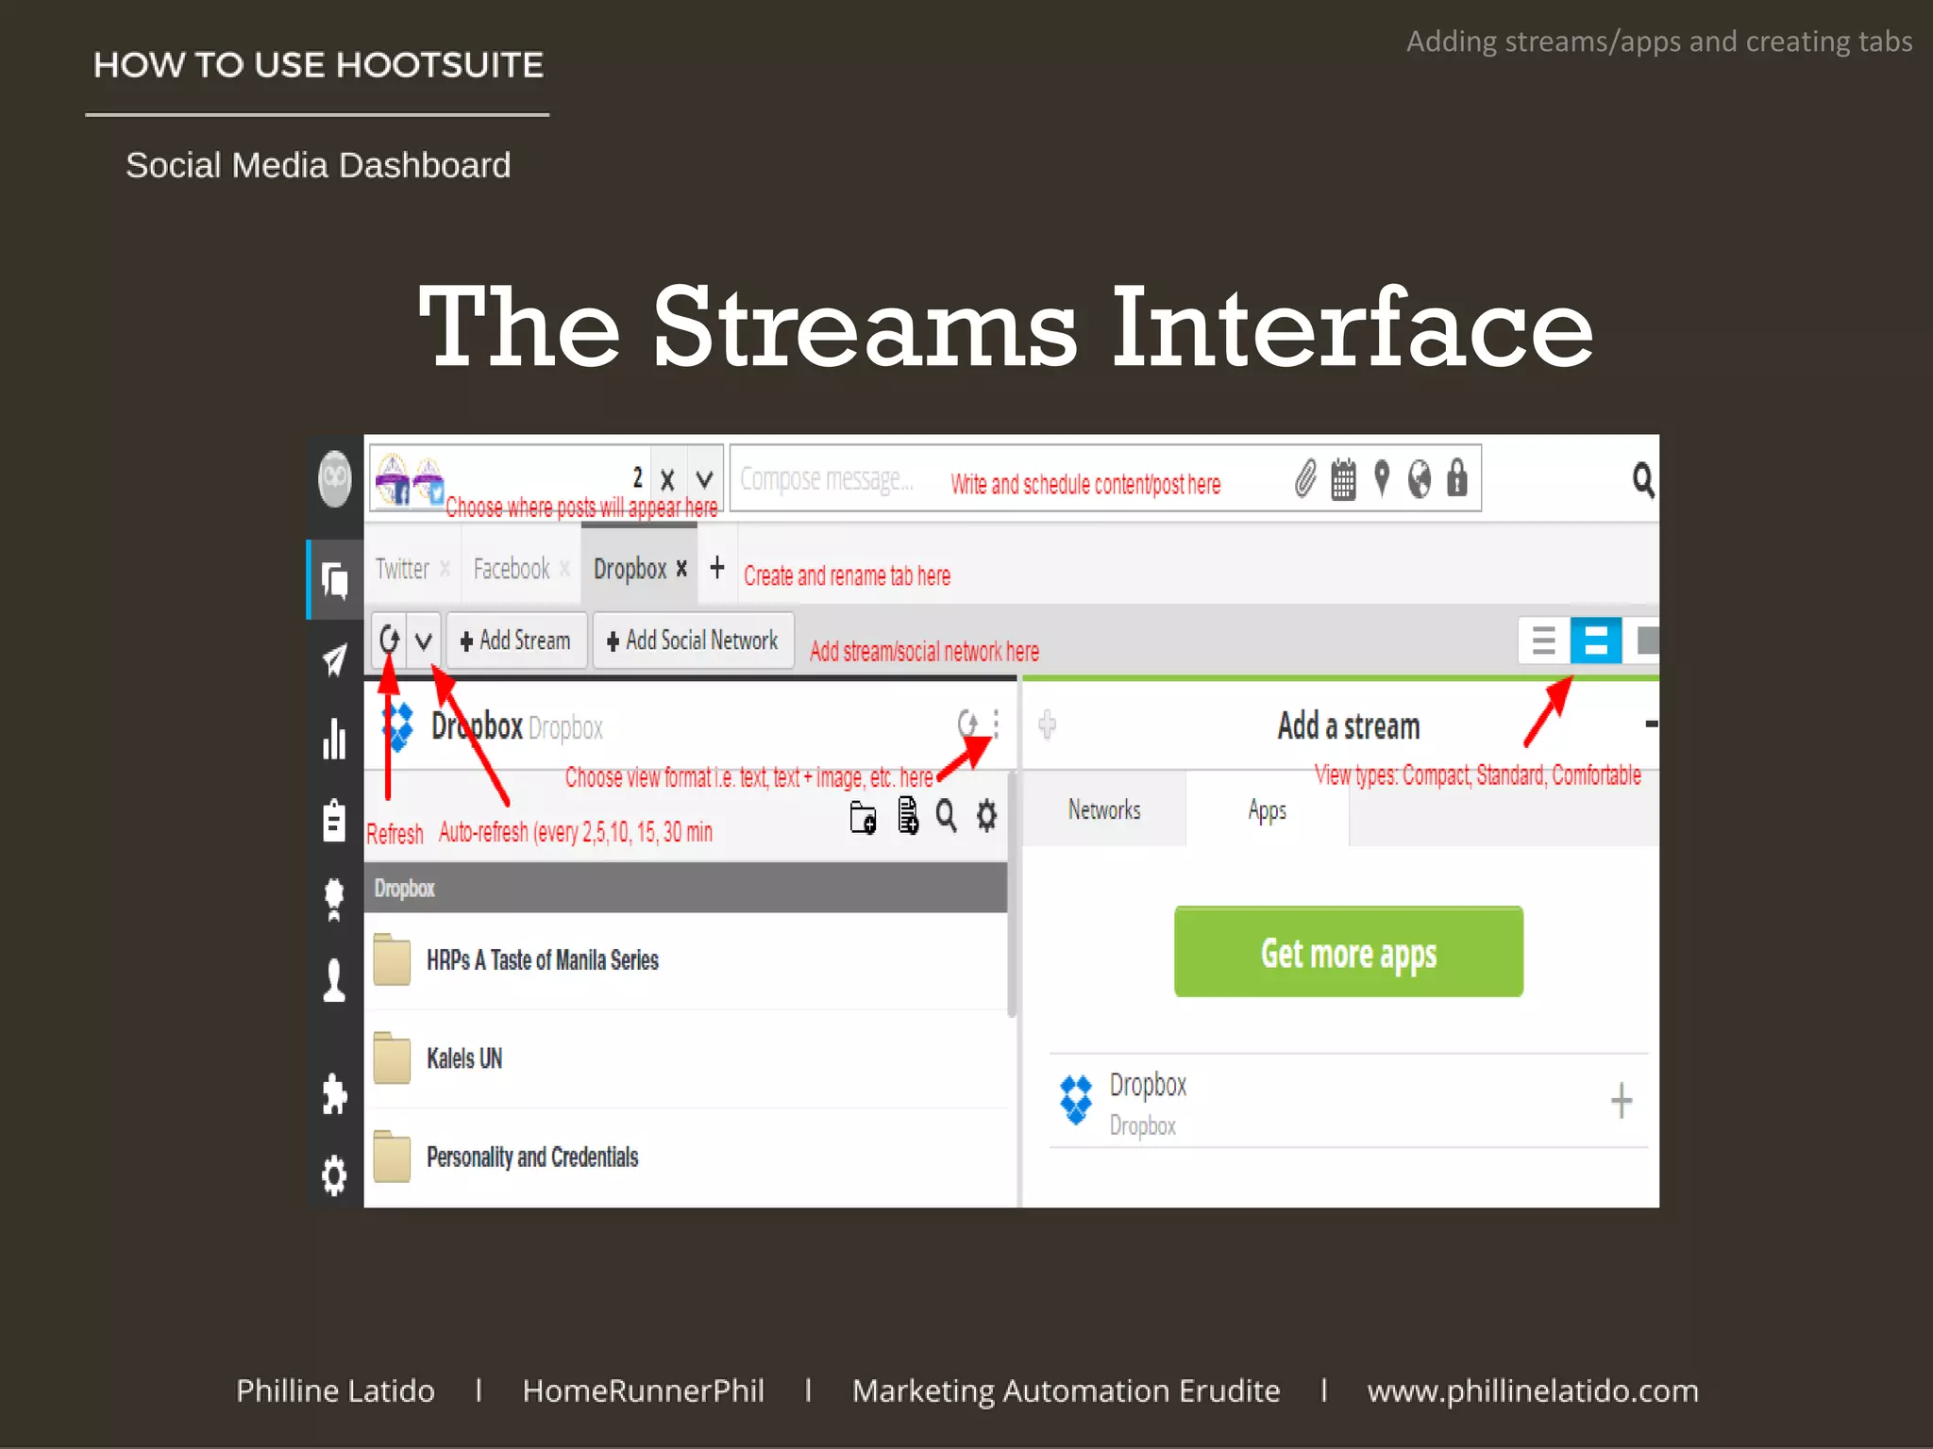Refresh the streams with the refresh icon
This screenshot has height=1449, width=1933.
pos(389,641)
